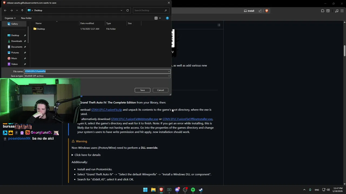Open Spotify from taskbar
The image size is (346, 194).
193,190
